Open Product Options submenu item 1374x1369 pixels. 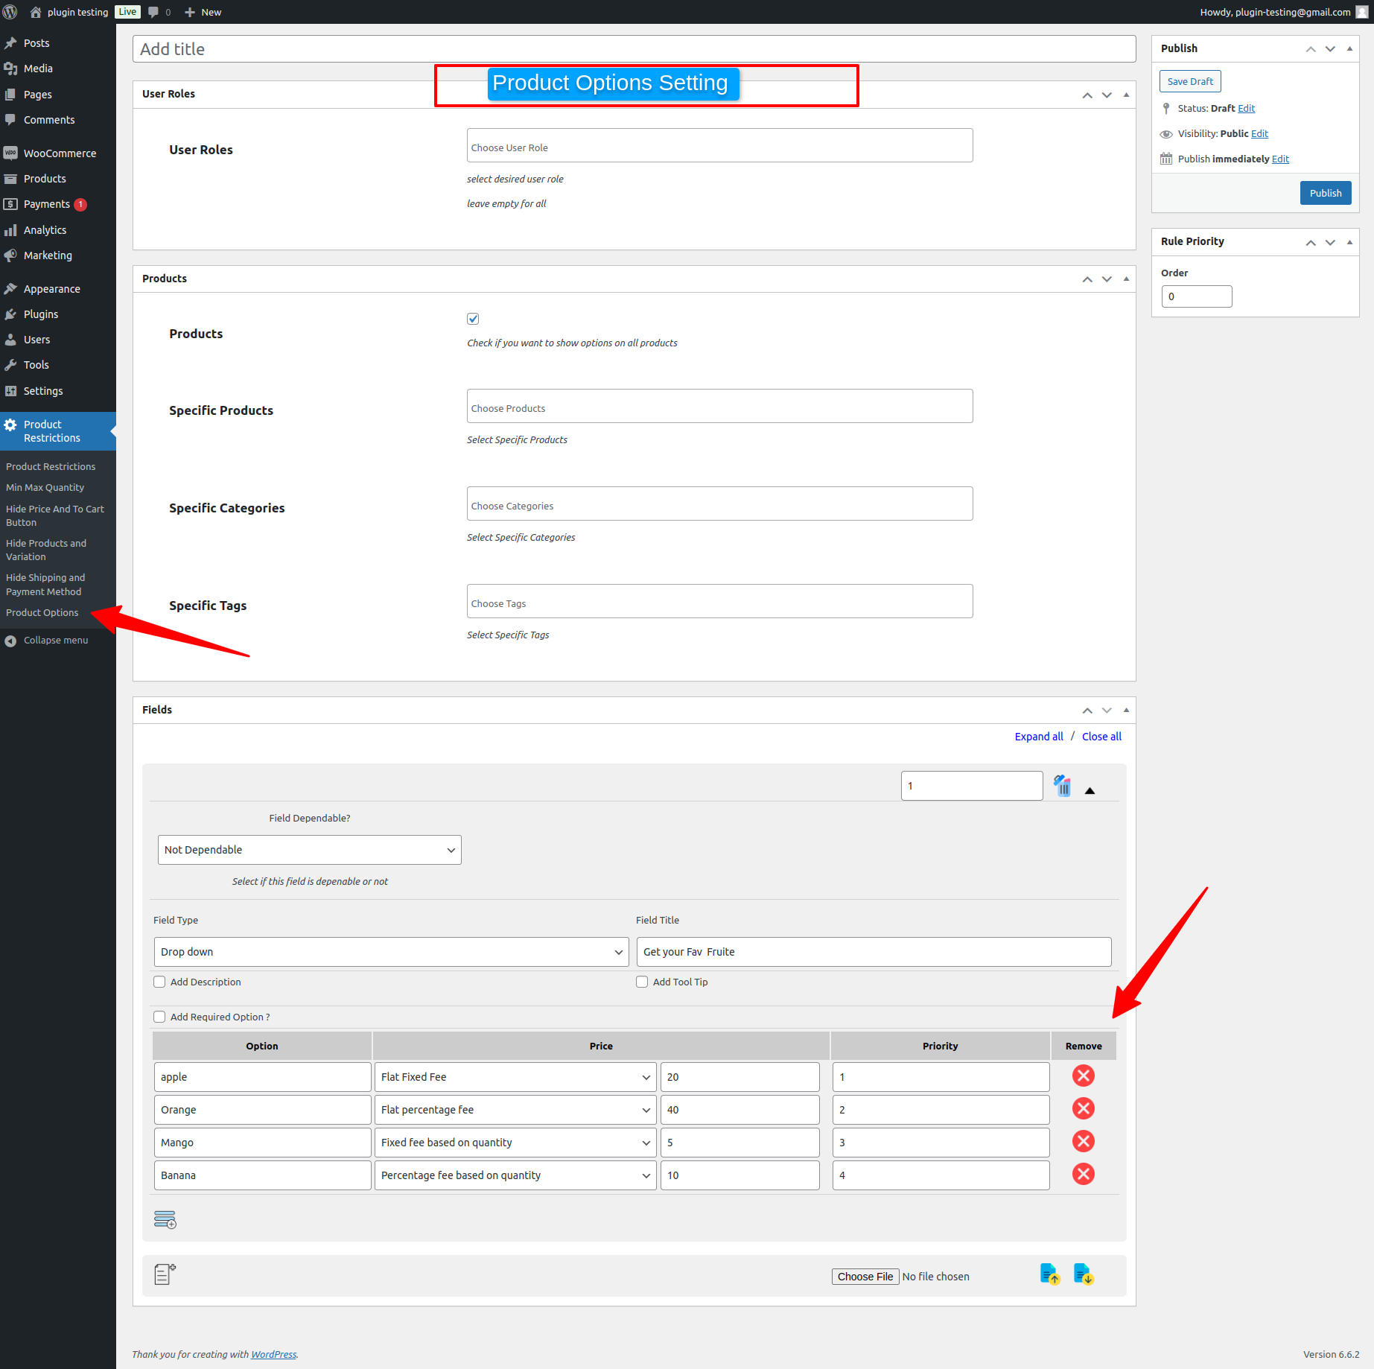point(42,613)
